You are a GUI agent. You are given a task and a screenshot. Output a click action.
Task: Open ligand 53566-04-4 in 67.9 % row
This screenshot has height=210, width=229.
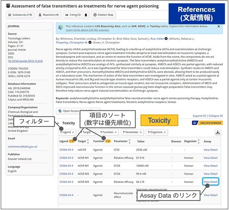(x=66, y=158)
